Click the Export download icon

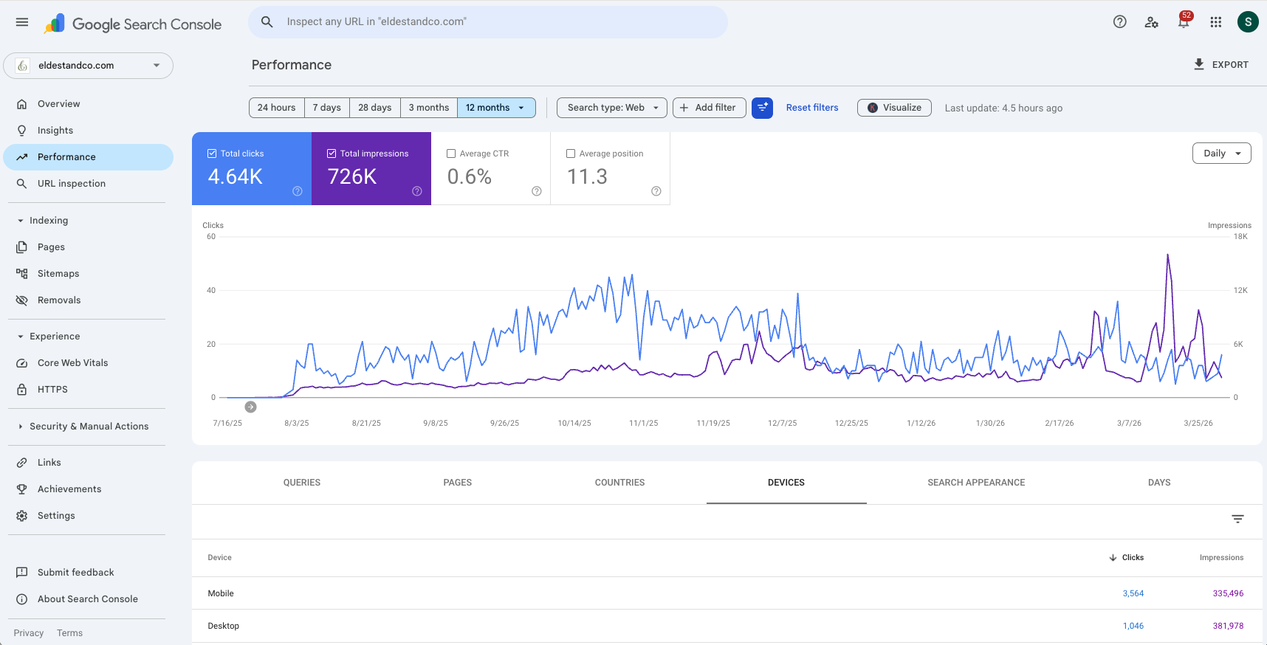1199,64
